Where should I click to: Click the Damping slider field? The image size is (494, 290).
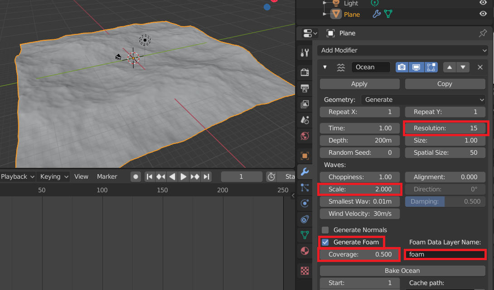[x=445, y=202]
